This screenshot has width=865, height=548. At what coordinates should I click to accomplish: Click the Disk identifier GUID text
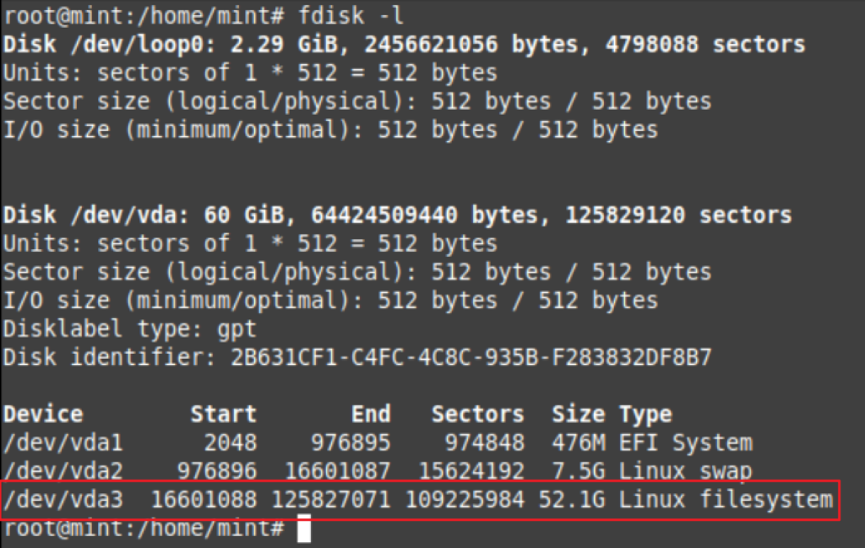click(471, 357)
